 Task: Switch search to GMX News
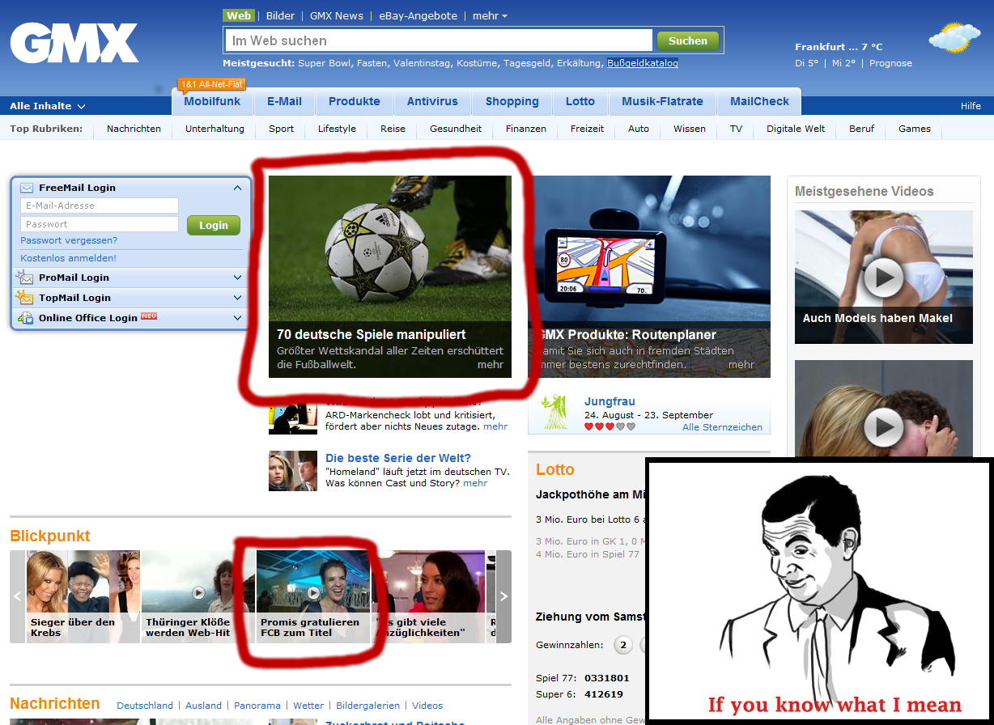337,15
